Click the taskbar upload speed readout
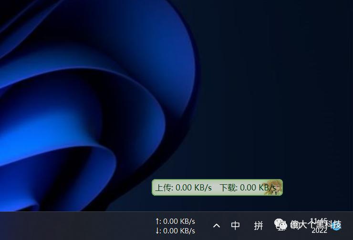 [x=175, y=221]
